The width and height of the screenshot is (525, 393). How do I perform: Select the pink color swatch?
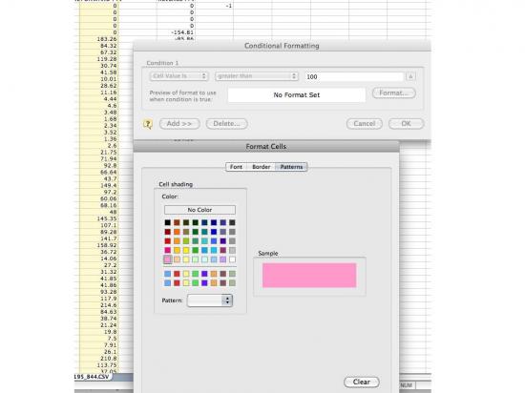[167, 259]
